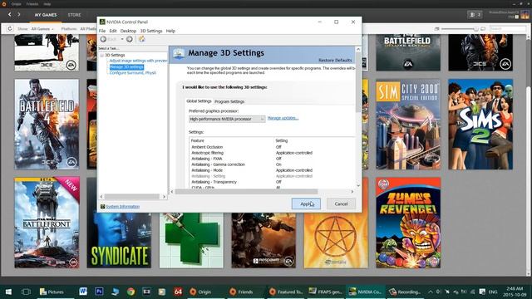This screenshot has width=532, height=299.
Task: Click the Origin friends count icon
Action: click(x=475, y=15)
